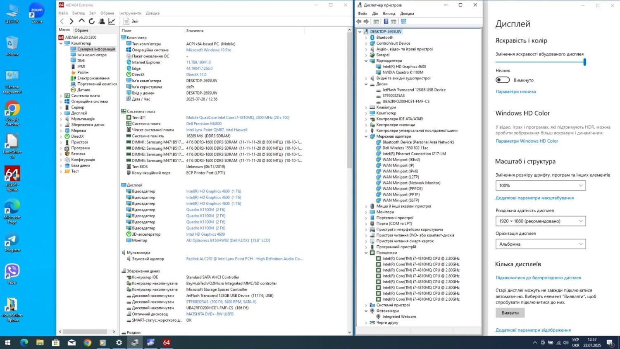Viewport: 620px width, 349px height.
Task: Open the scale percentage 100% dropdown
Action: pyautogui.click(x=540, y=186)
